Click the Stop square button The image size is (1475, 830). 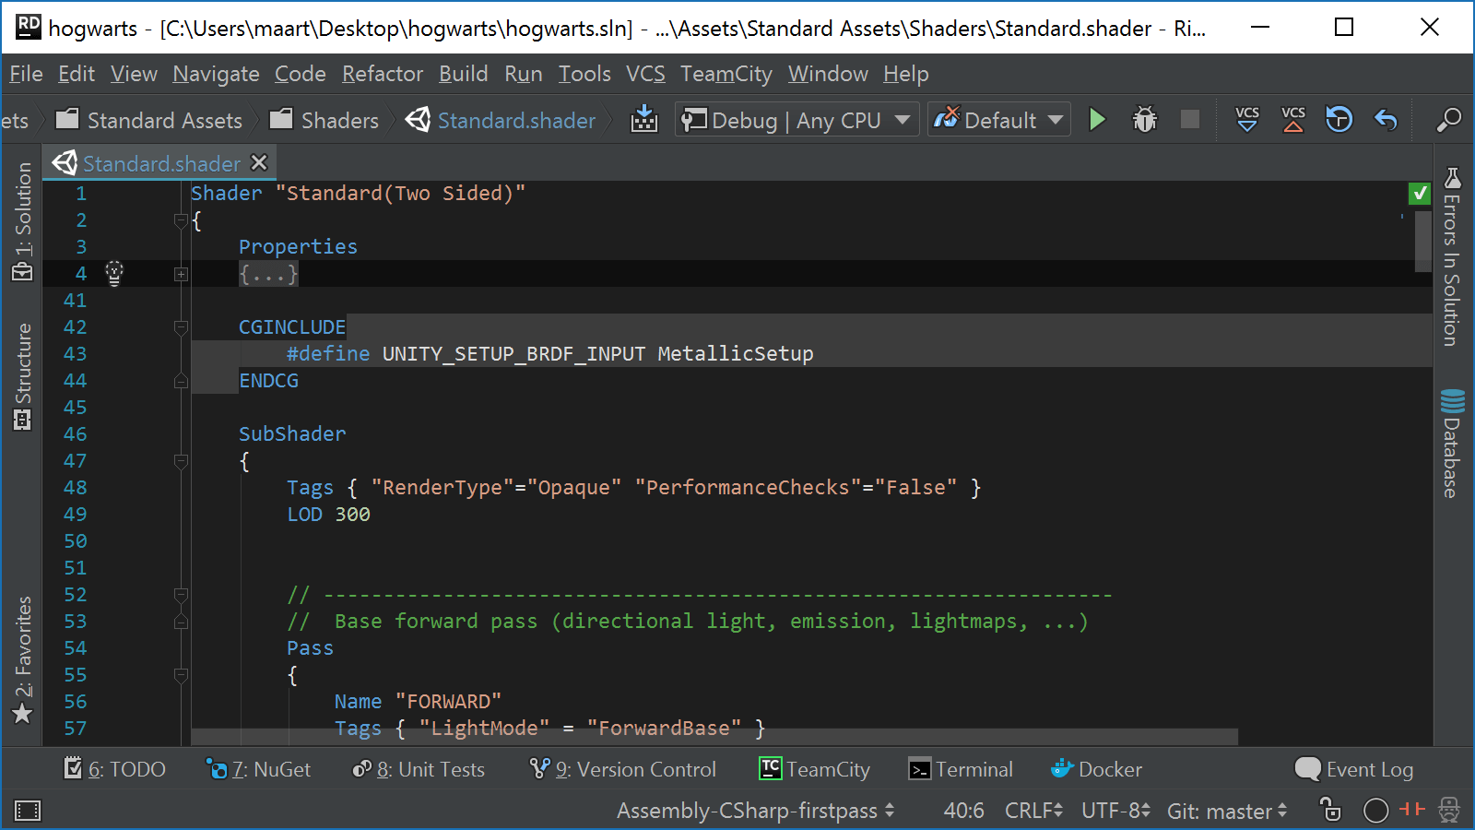tap(1190, 120)
